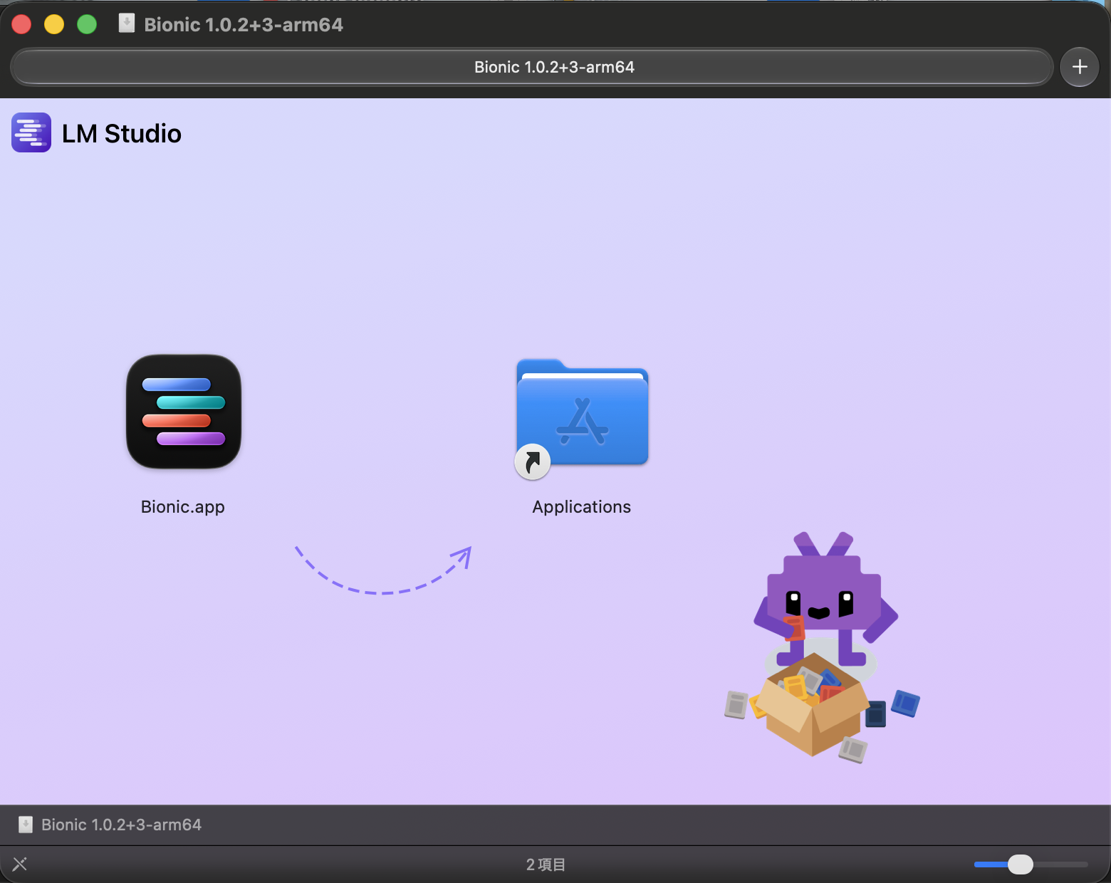
Task: Click the cardboard box of floppy disks
Action: pyautogui.click(x=813, y=705)
